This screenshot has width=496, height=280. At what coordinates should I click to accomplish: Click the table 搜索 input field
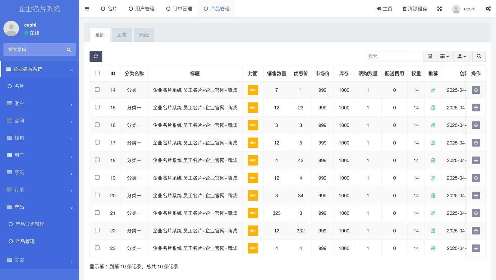tap(392, 56)
